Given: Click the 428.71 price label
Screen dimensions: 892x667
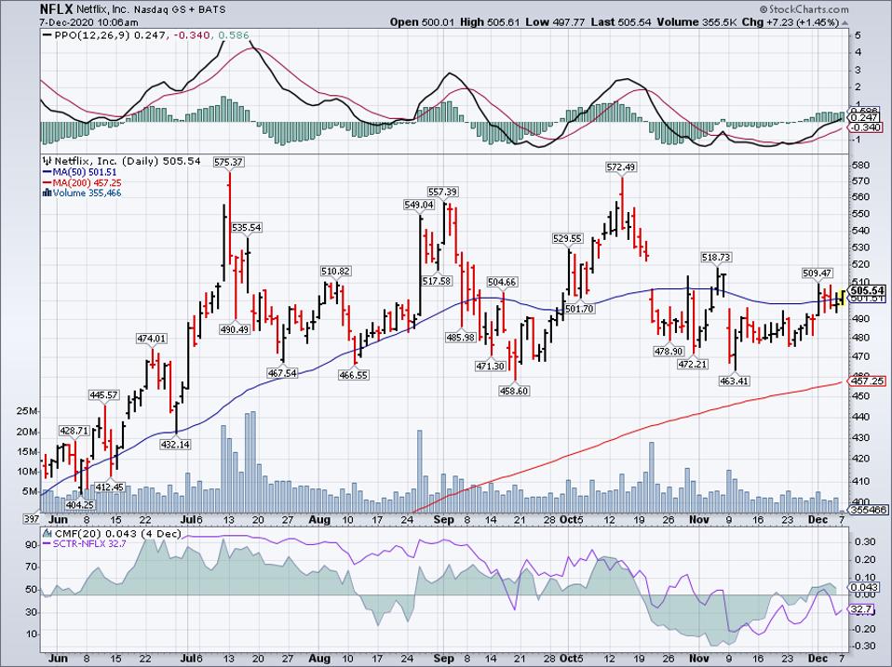Looking at the screenshot, I should (74, 432).
